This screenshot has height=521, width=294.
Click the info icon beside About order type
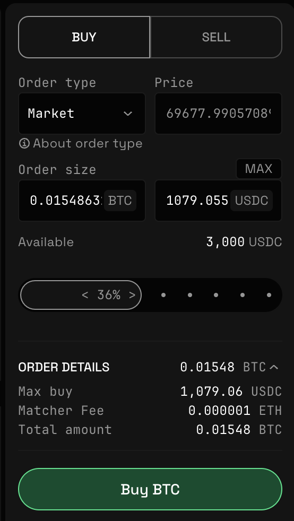24,144
